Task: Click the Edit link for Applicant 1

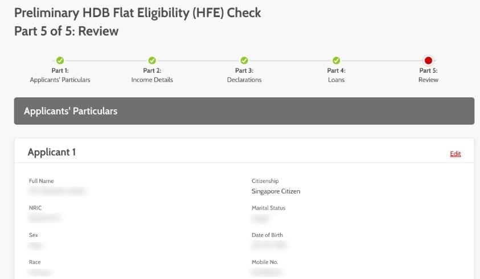Action: pyautogui.click(x=455, y=154)
